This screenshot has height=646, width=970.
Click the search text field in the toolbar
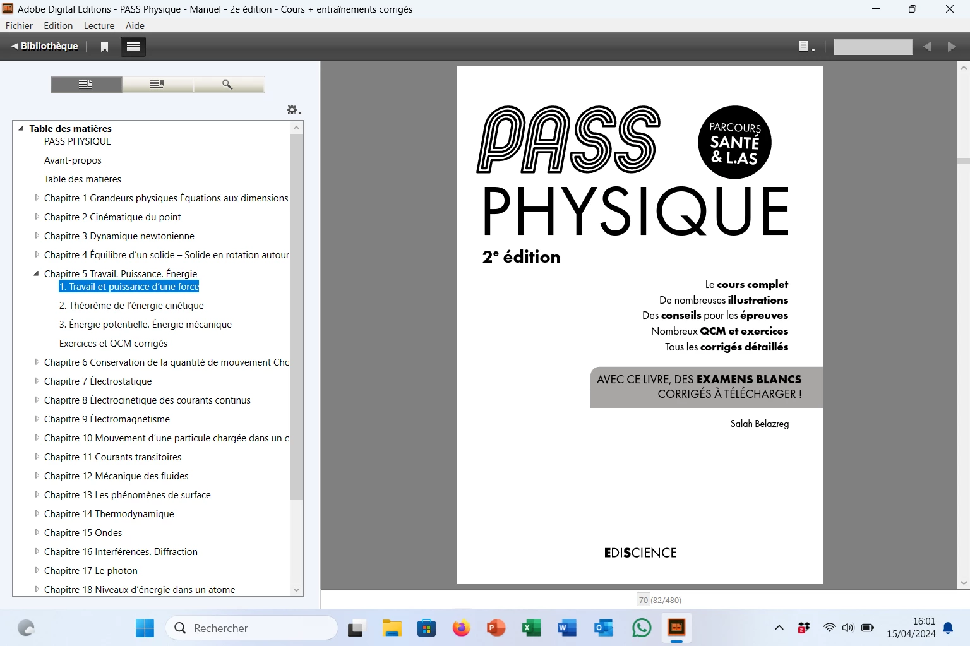[x=873, y=47]
